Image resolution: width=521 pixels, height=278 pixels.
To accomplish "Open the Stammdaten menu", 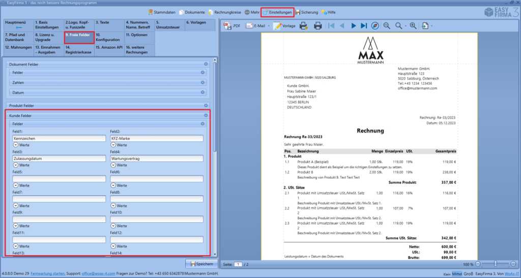I will point(163,12).
